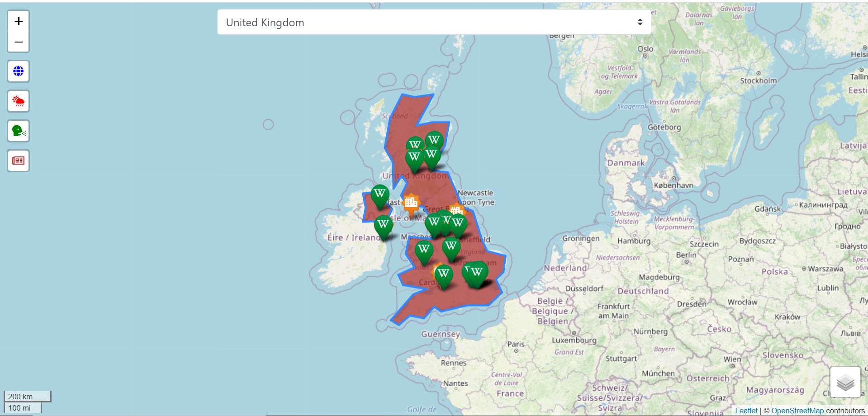Click the blue globe icon button
Image resolution: width=868 pixels, height=416 pixels.
click(19, 71)
